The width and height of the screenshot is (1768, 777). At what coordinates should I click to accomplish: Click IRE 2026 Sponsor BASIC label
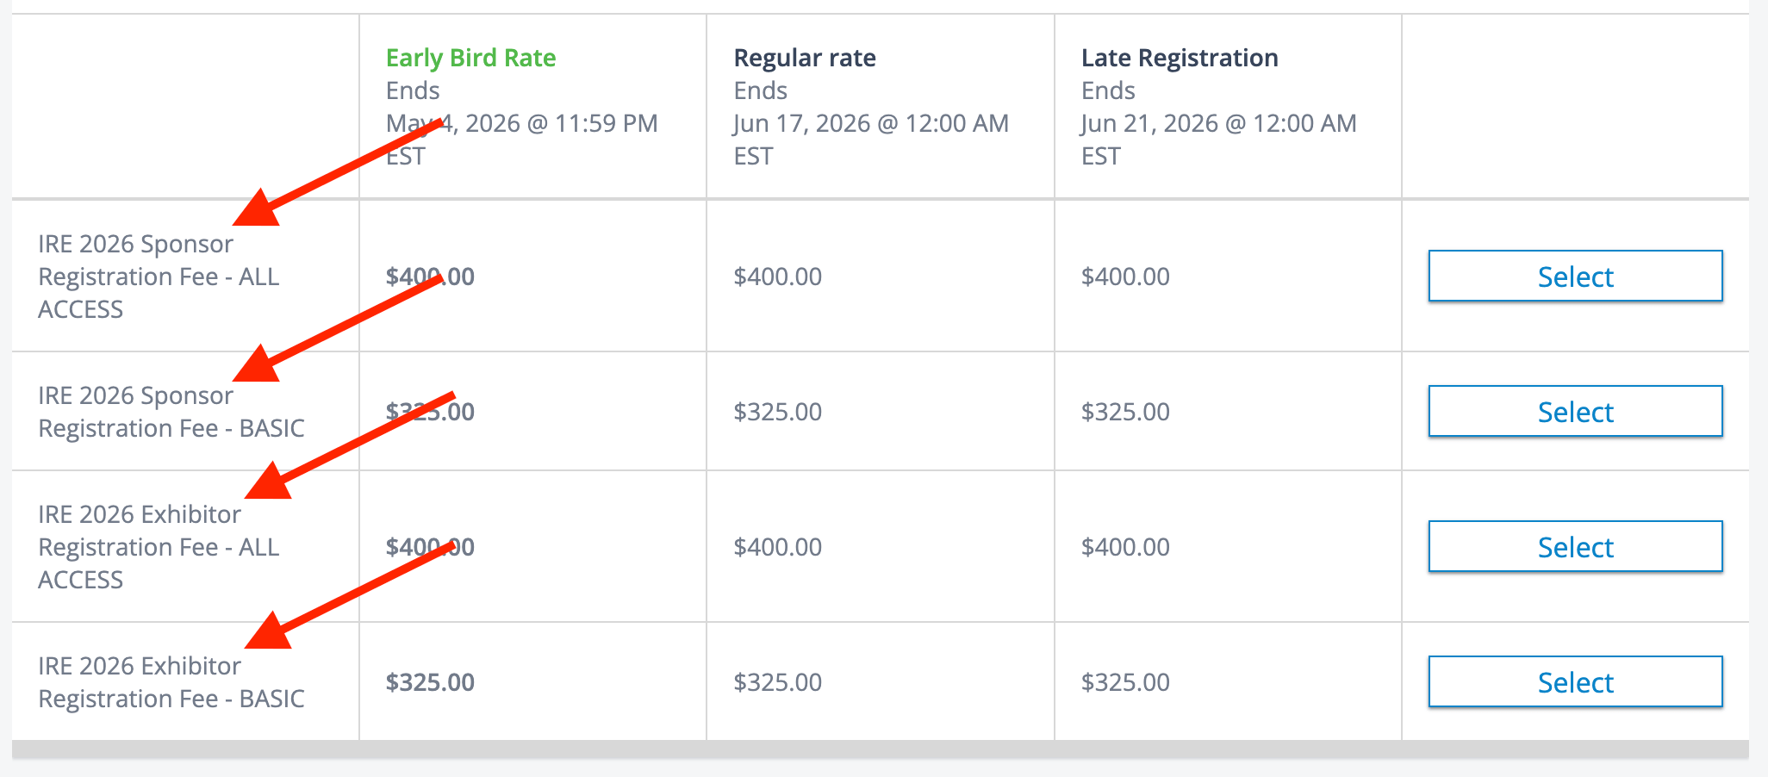(171, 412)
